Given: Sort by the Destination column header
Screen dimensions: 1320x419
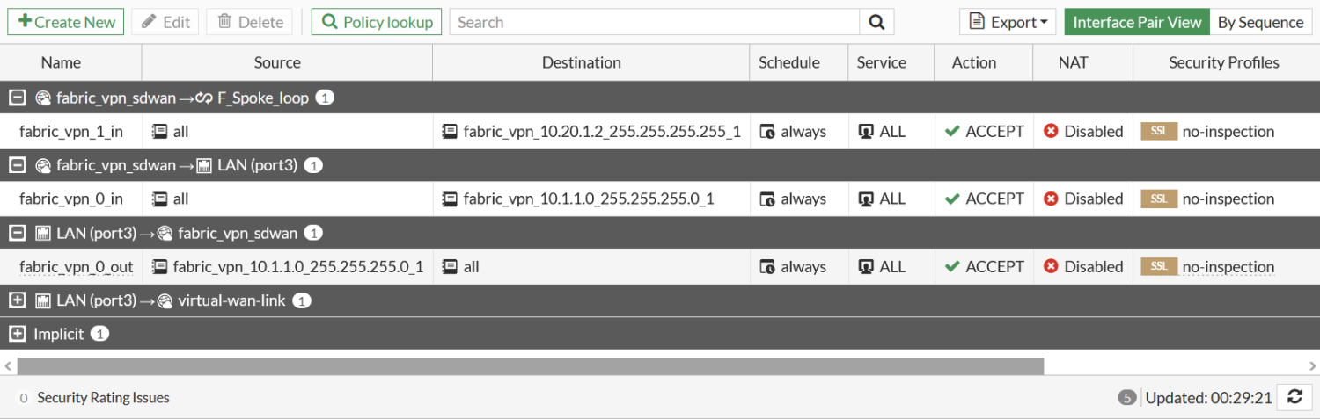Looking at the screenshot, I should click(x=581, y=62).
